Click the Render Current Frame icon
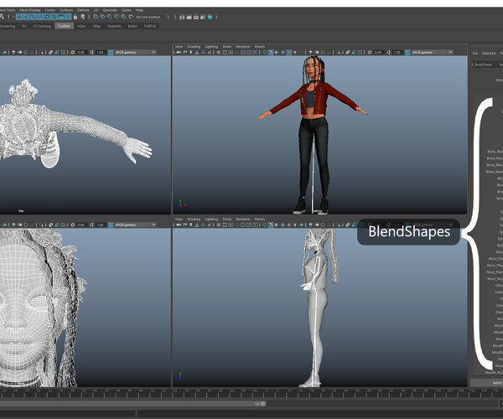 tap(189, 17)
